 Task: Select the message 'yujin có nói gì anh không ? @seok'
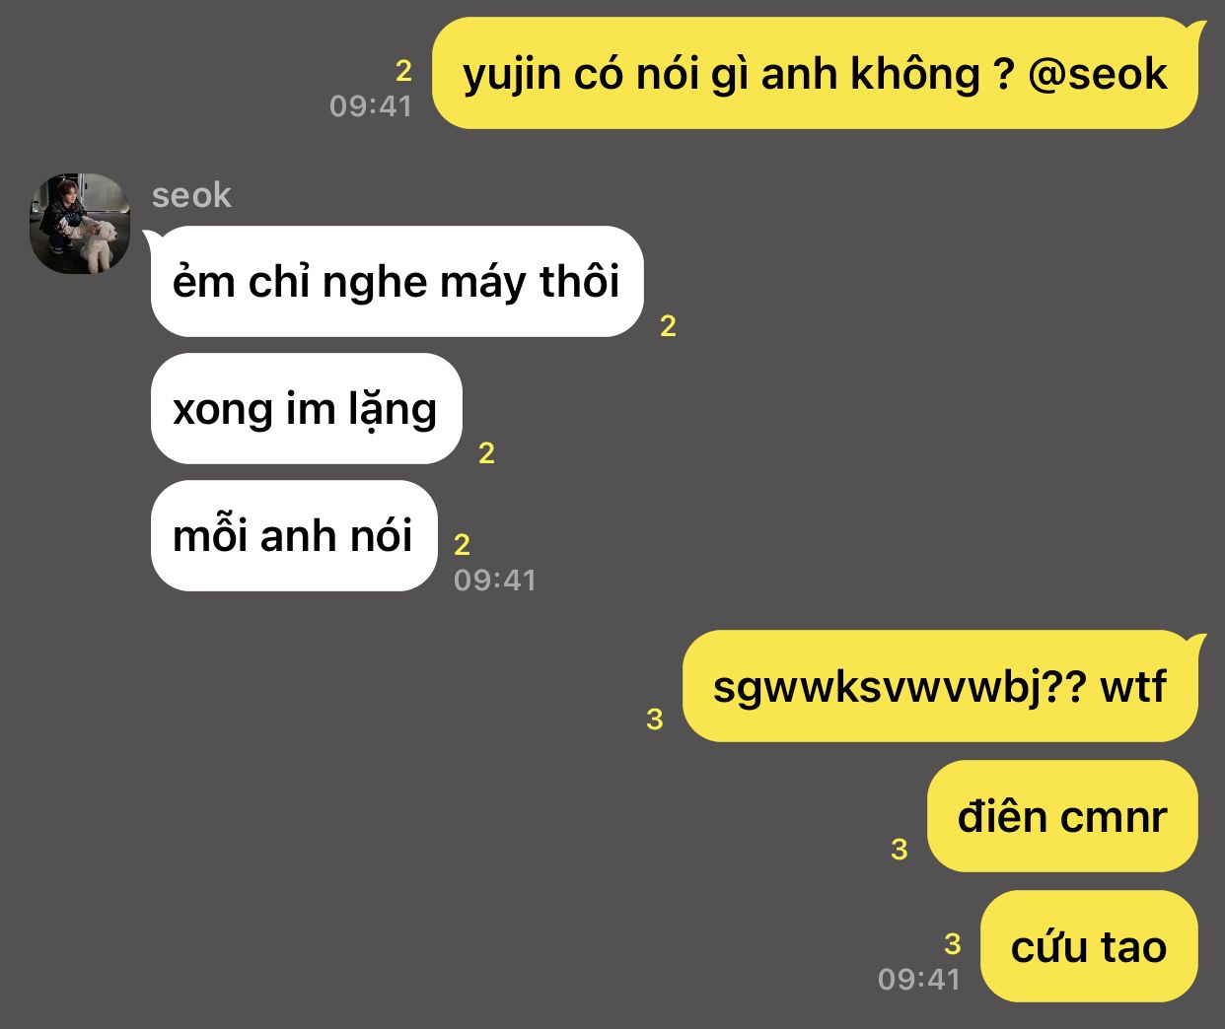click(815, 74)
